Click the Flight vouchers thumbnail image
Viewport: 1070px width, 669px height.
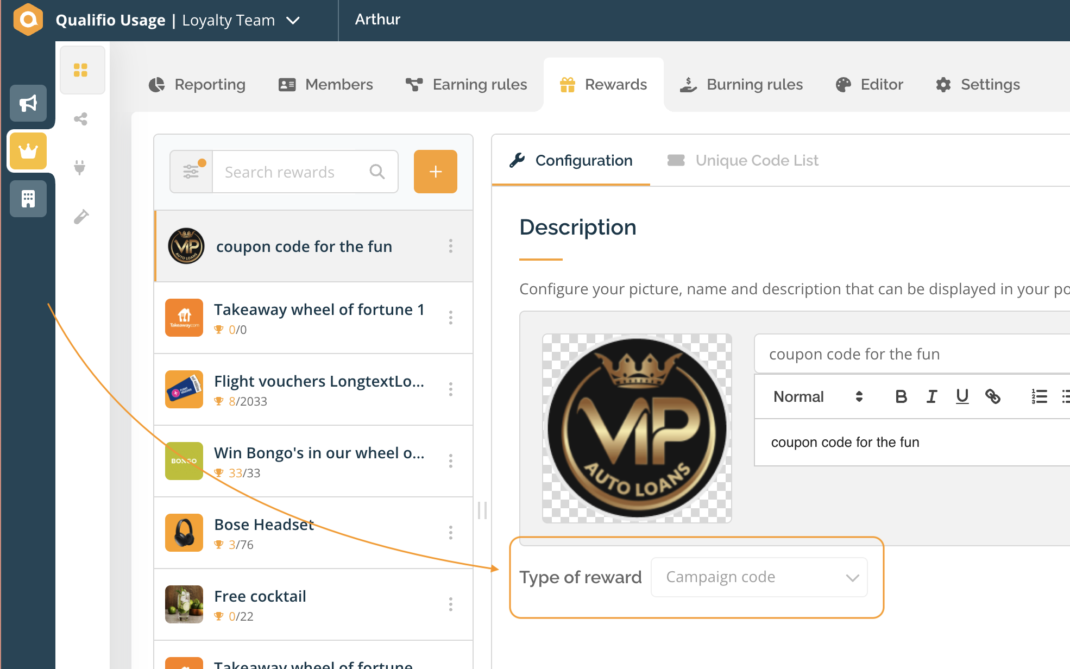point(184,389)
